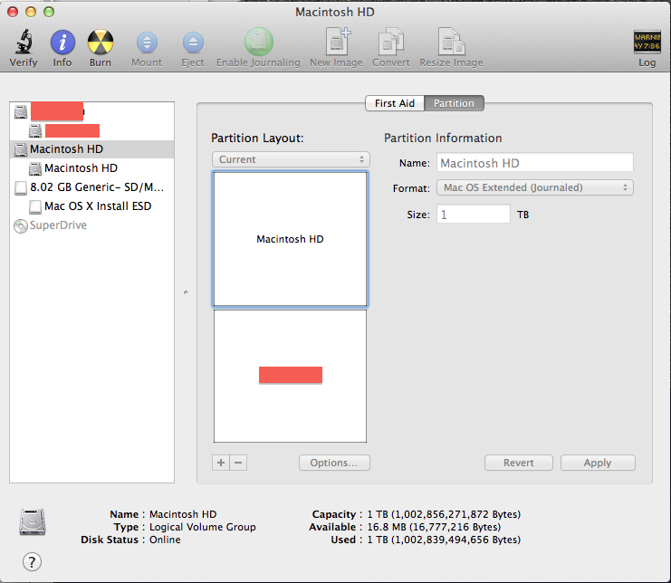The height and width of the screenshot is (583, 671).
Task: Click the Convert toolbar icon
Action: (390, 42)
